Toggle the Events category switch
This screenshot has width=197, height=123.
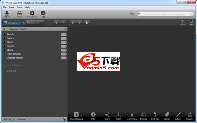64,38
